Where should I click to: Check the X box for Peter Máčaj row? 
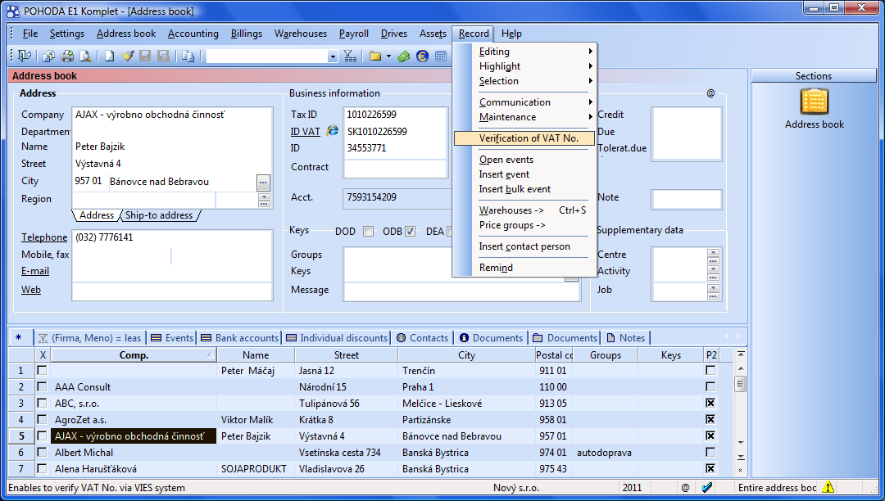tap(42, 370)
